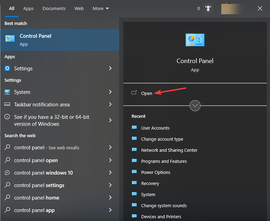Expand the 'control panel open' suggestion arrow
This screenshot has width=270, height=221.
[x=110, y=160]
